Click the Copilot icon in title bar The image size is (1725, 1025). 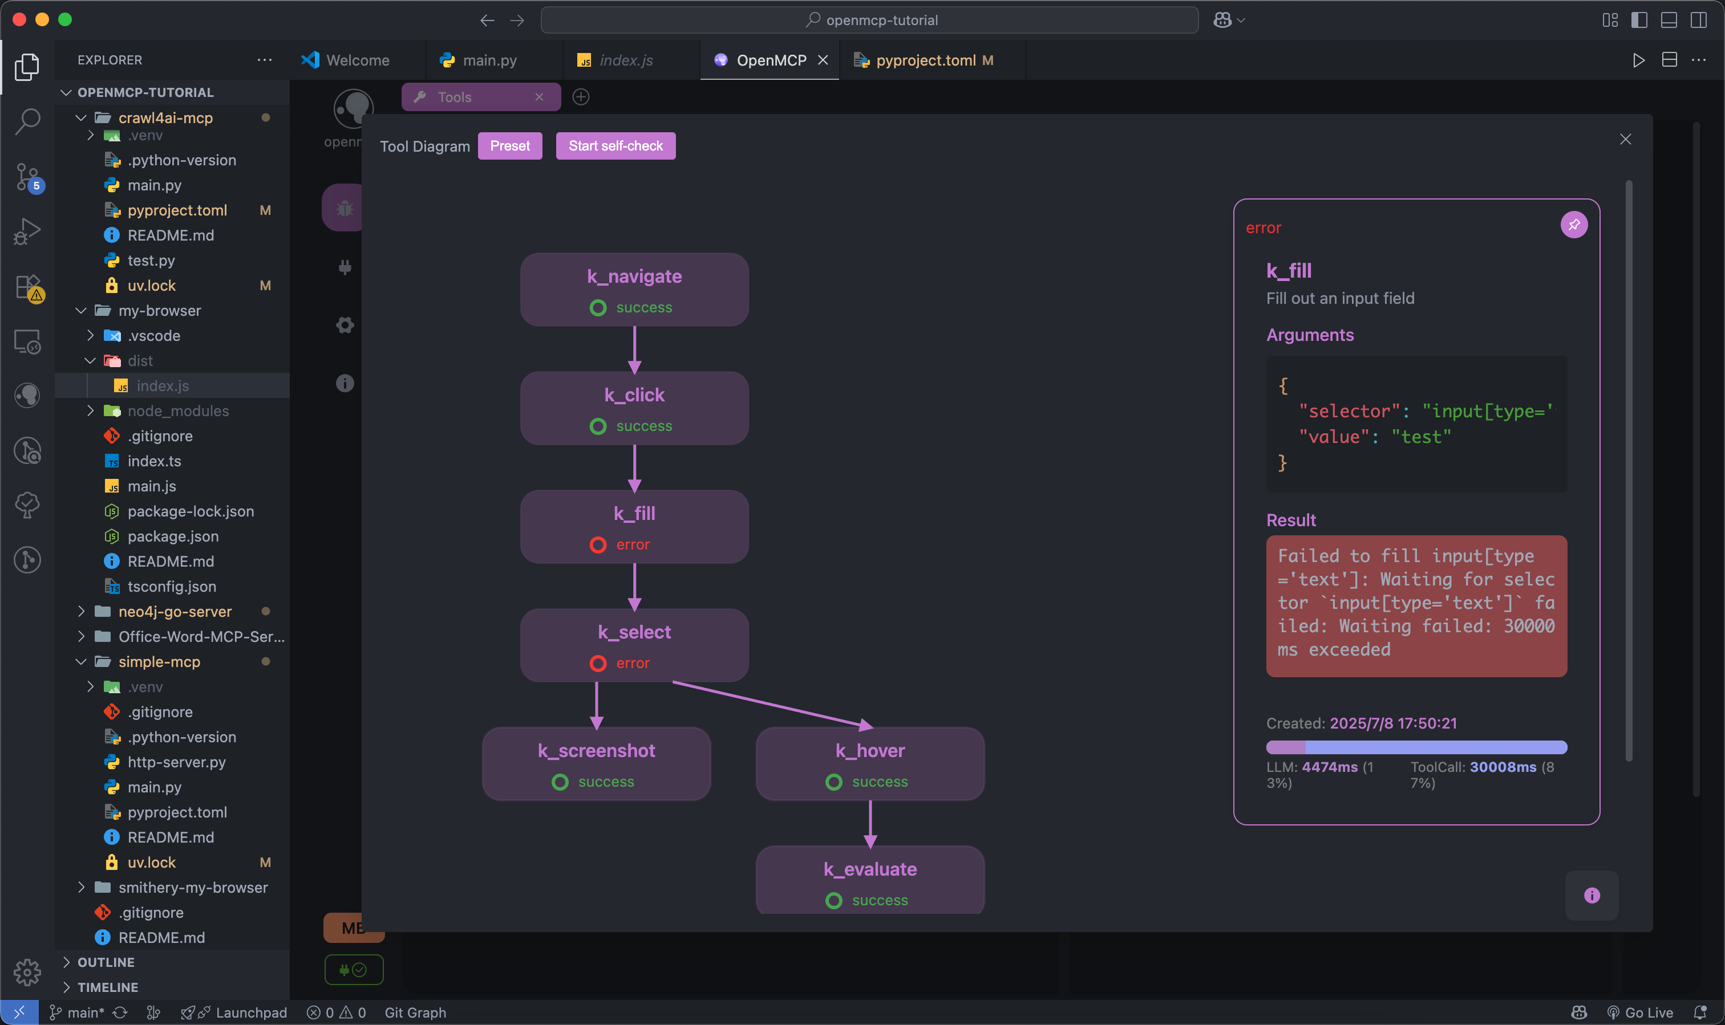pos(1222,20)
